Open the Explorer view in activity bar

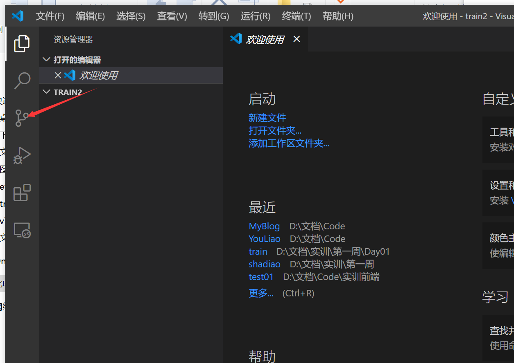pos(22,44)
